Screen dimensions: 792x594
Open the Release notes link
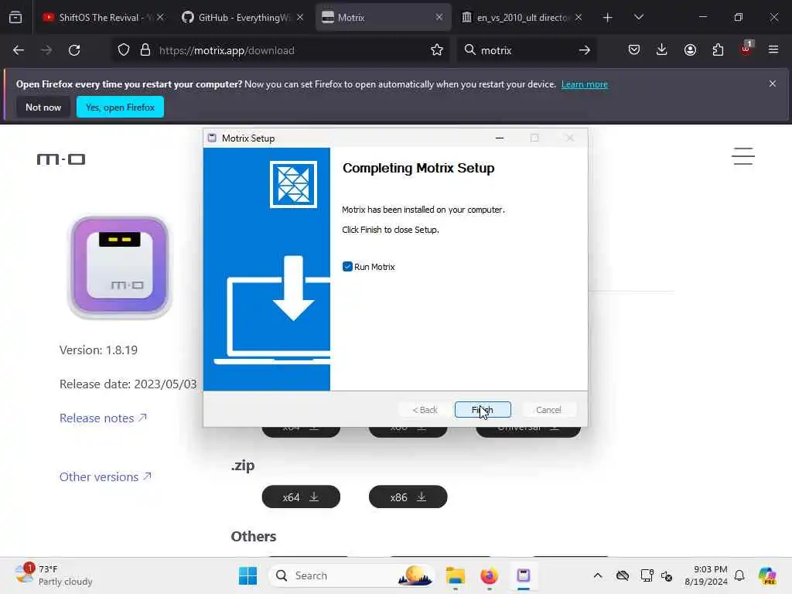(x=103, y=418)
